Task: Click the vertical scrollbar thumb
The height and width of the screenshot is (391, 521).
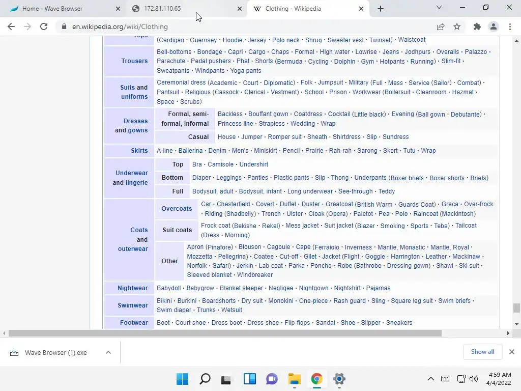Action: 516,308
